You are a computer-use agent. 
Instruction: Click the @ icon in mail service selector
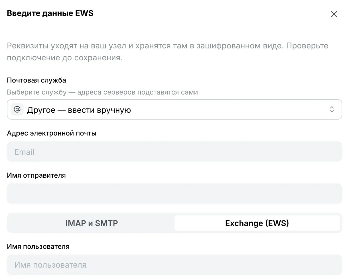(x=17, y=109)
